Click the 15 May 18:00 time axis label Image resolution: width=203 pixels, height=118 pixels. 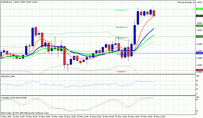click(70, 117)
